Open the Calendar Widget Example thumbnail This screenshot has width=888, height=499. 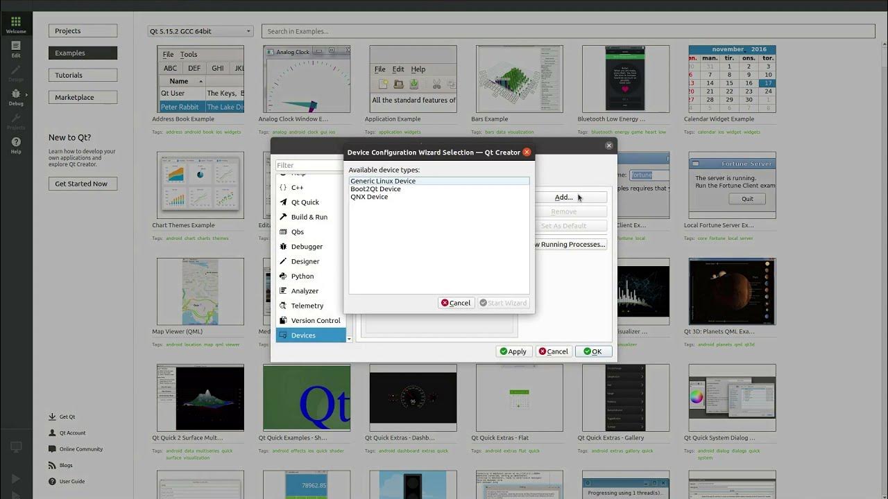732,79
